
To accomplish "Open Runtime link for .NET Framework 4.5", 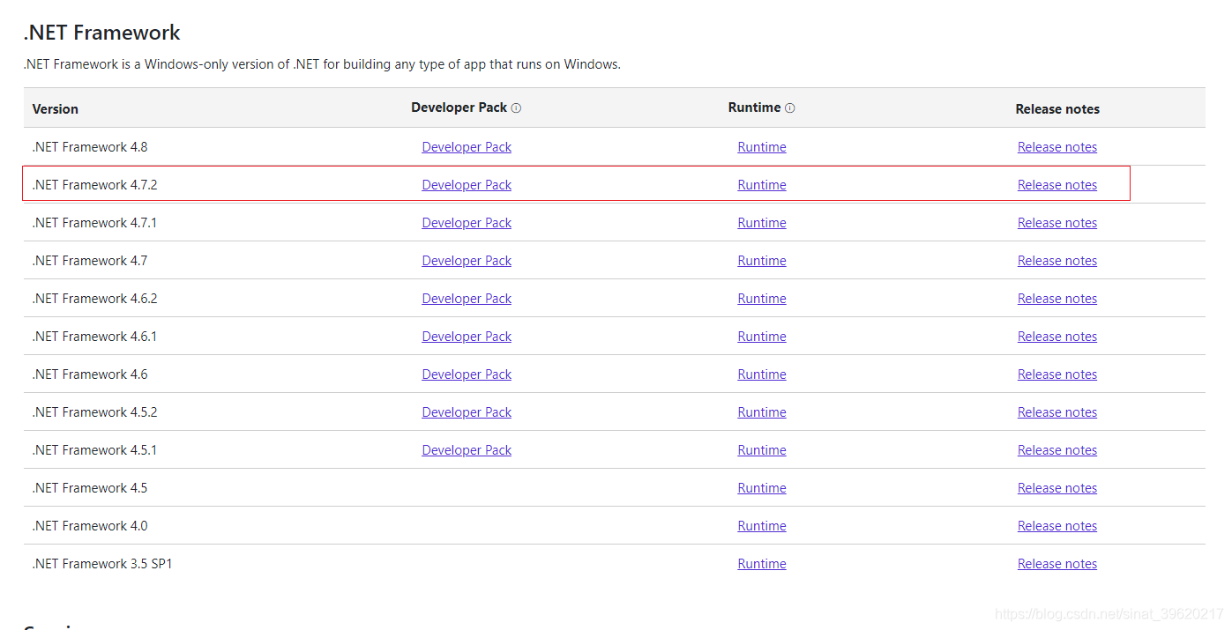I will pos(762,488).
